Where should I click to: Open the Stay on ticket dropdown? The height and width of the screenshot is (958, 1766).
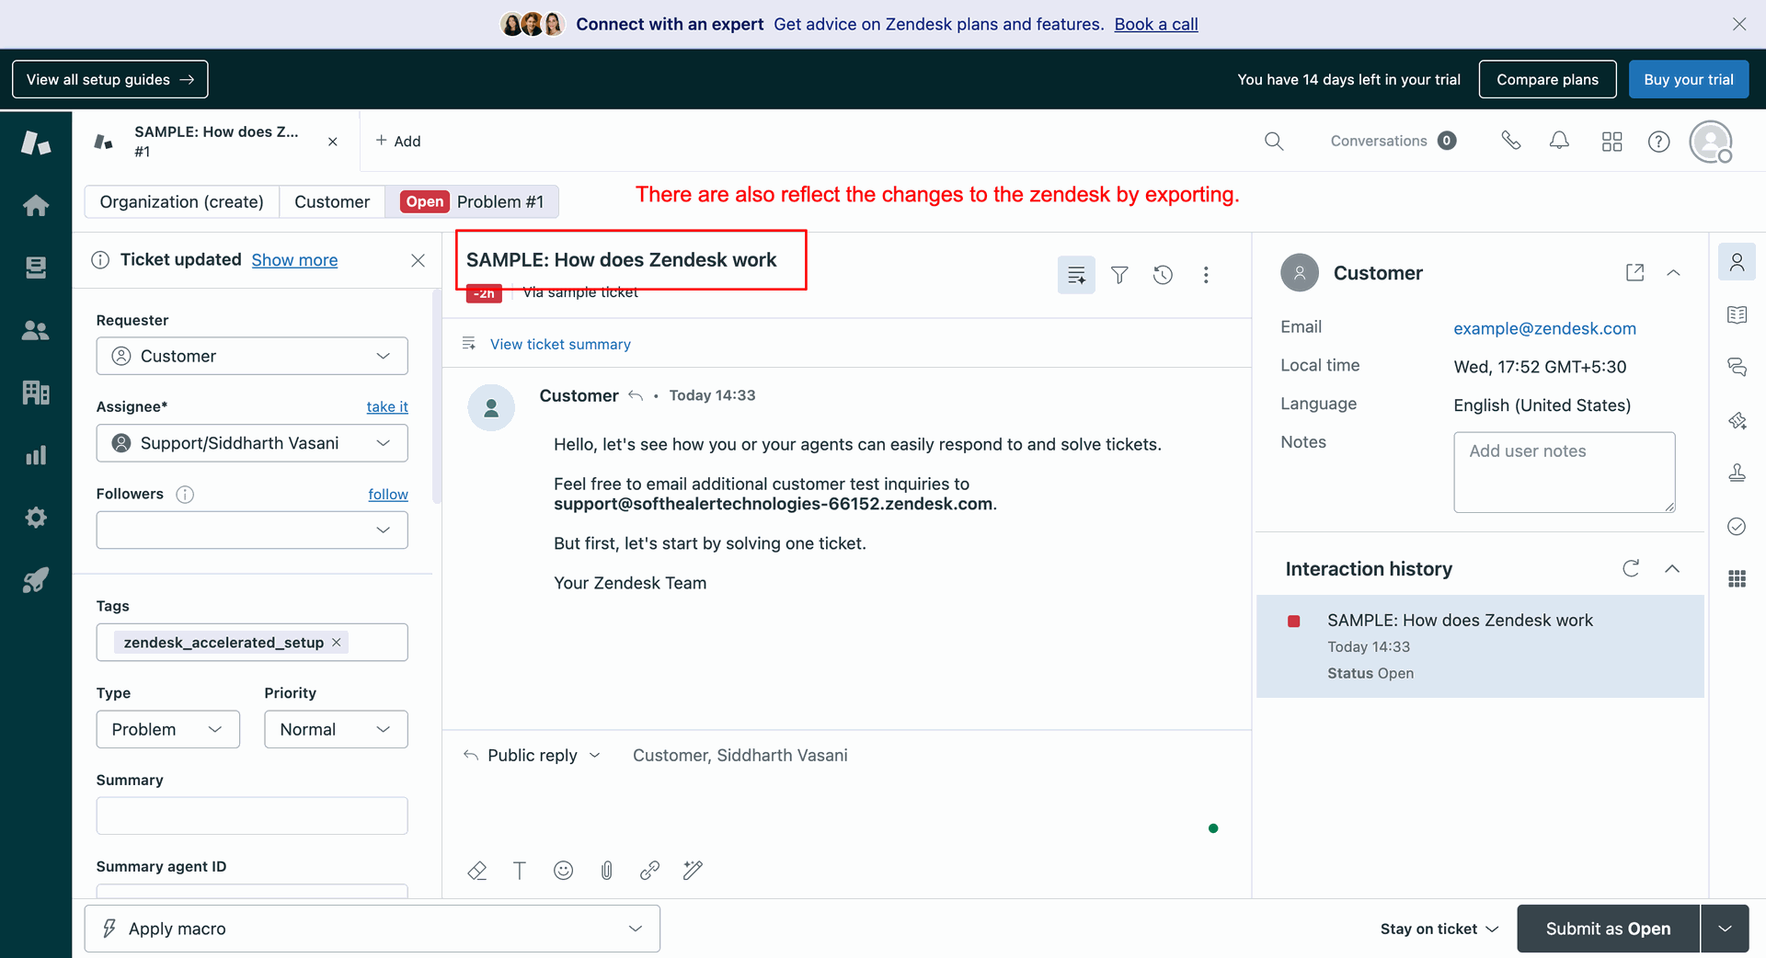(1439, 929)
